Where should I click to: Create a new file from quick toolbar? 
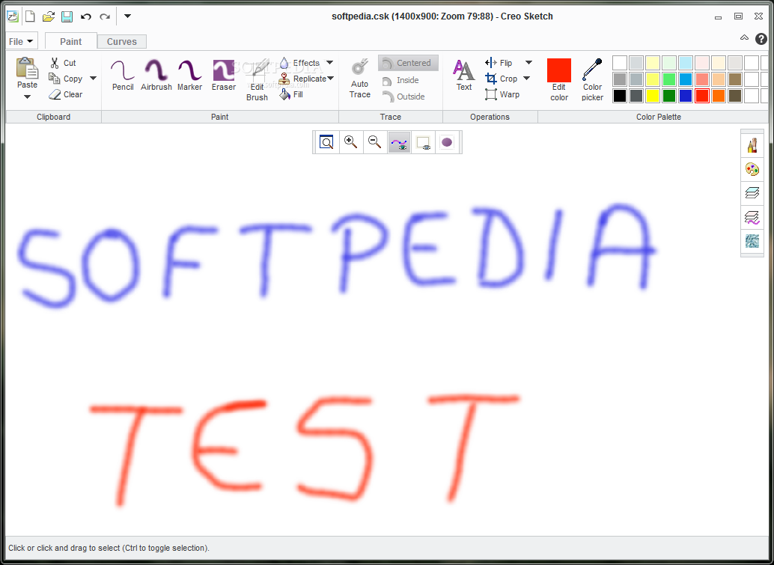pyautogui.click(x=30, y=16)
